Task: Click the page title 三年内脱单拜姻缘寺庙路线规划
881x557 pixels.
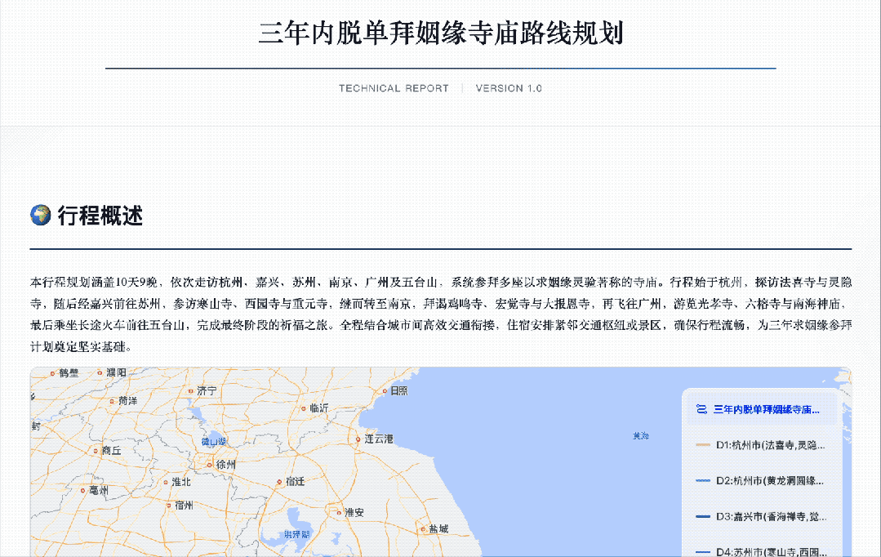Action: point(441,33)
